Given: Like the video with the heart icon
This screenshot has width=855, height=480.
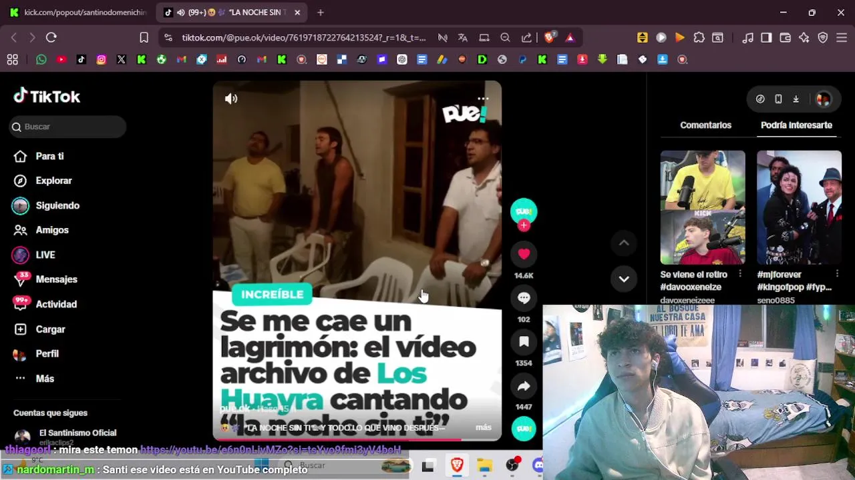Looking at the screenshot, I should pyautogui.click(x=524, y=254).
